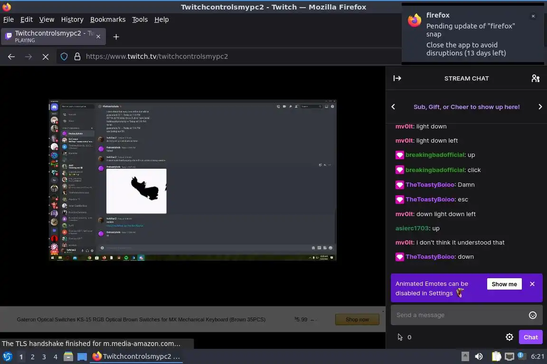
Task: Open the volume control tray icon
Action: click(479, 356)
